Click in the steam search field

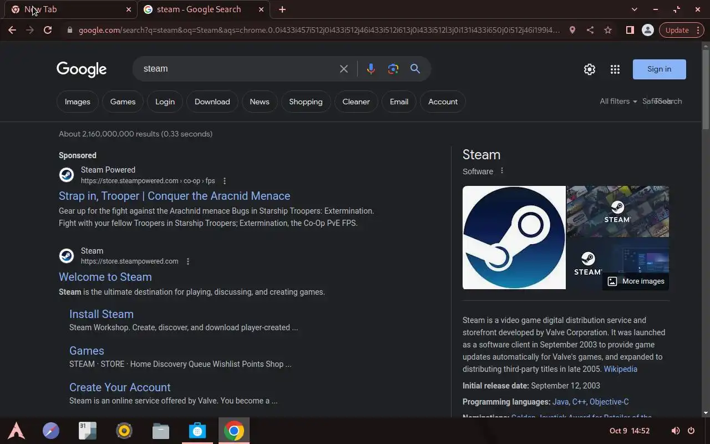pos(239,69)
